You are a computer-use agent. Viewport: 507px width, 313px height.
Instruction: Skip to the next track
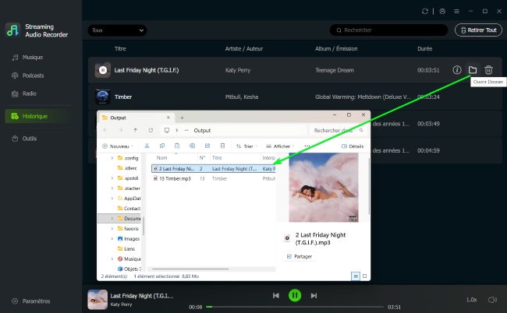pyautogui.click(x=314, y=295)
